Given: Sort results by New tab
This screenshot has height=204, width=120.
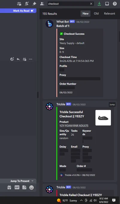Looking at the screenshot, I should coord(86,13).
